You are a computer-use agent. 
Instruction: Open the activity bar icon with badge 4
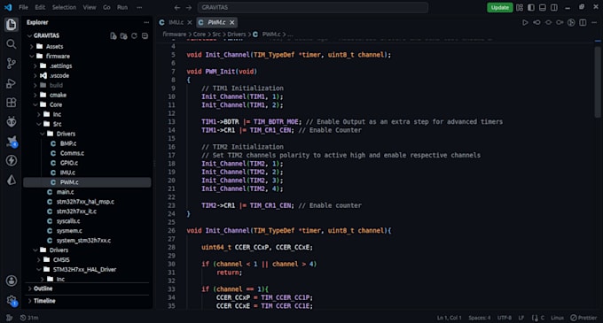(x=12, y=142)
